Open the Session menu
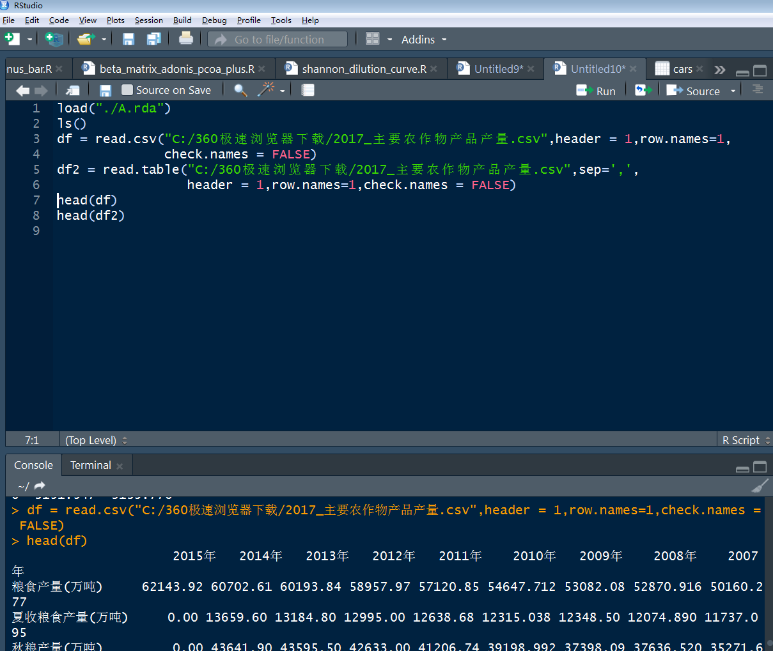773x651 pixels. tap(148, 20)
